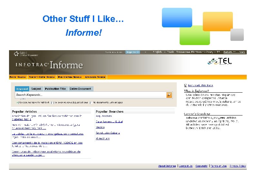This screenshot has width=258, height=193.
Task: Open the Publication Search tab
Action: tap(70, 77)
